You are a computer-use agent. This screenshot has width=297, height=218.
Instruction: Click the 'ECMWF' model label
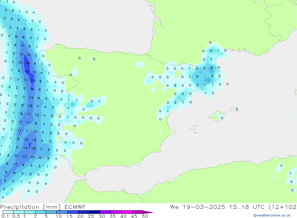tap(75, 207)
